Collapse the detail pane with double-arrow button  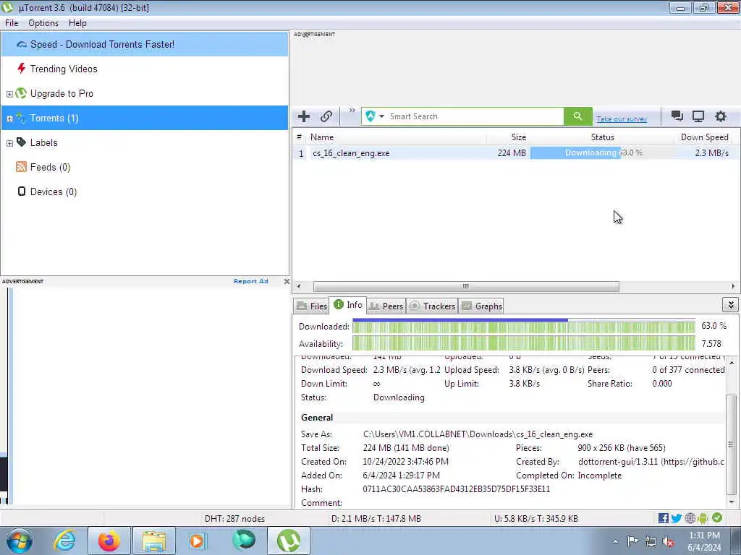tap(730, 305)
